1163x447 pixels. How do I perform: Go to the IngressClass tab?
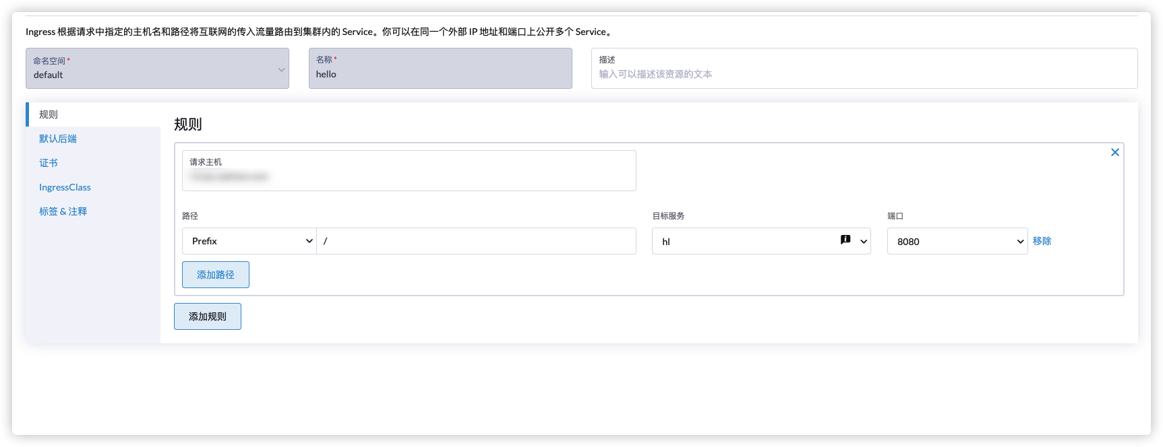[x=65, y=187]
